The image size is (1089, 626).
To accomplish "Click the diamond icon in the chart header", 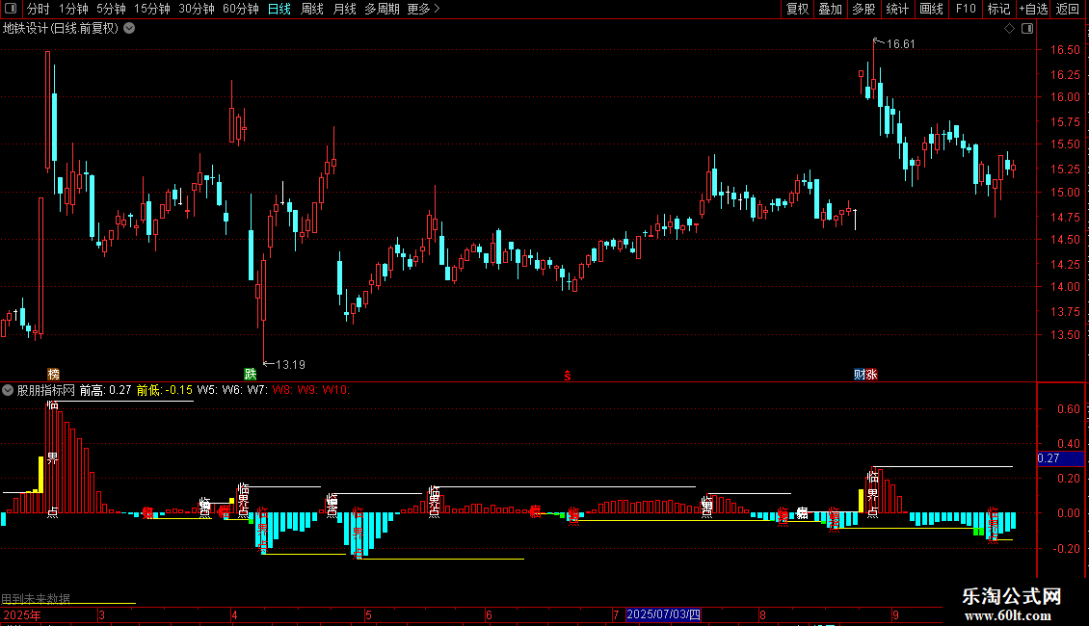I will (1010, 29).
